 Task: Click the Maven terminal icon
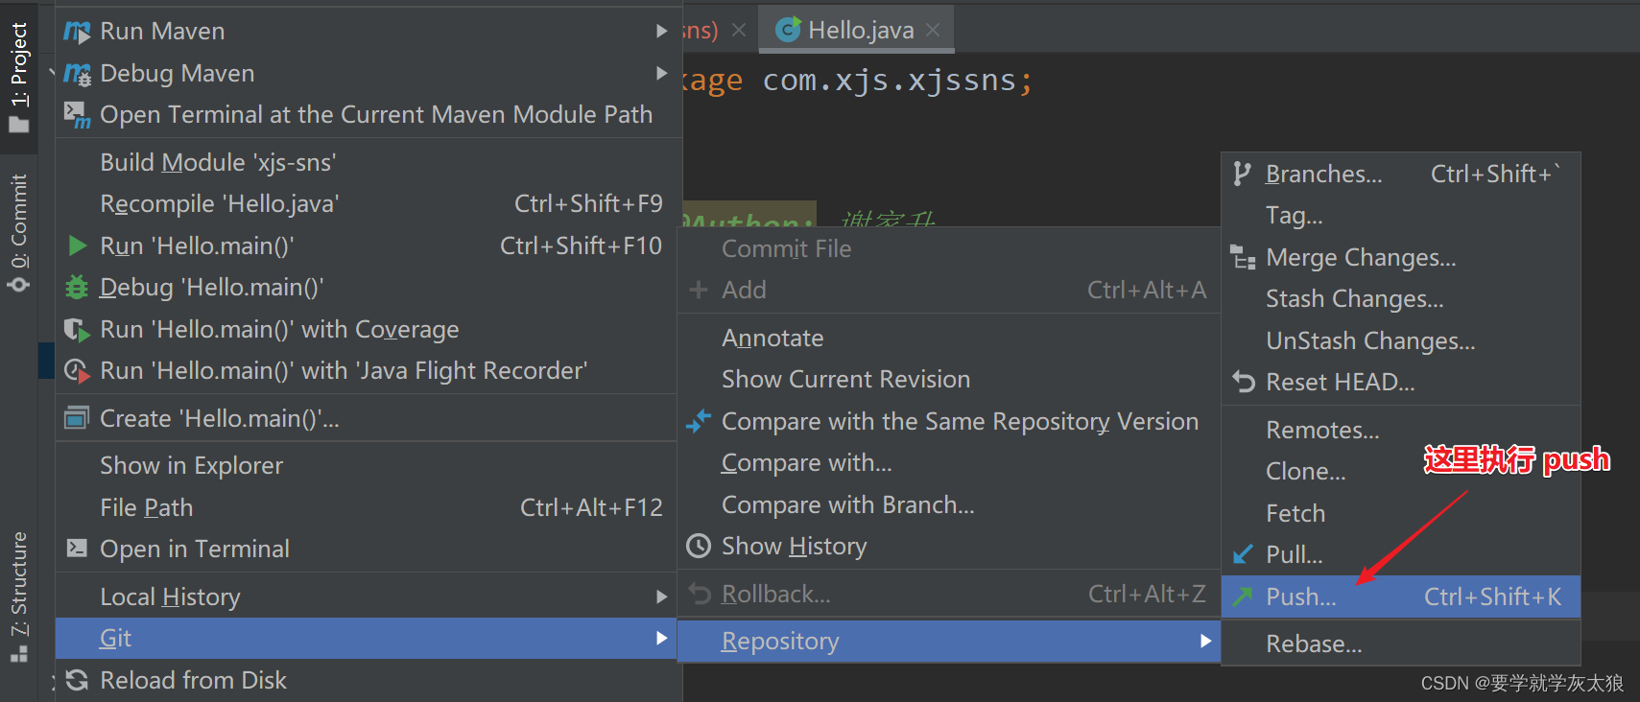(x=77, y=115)
